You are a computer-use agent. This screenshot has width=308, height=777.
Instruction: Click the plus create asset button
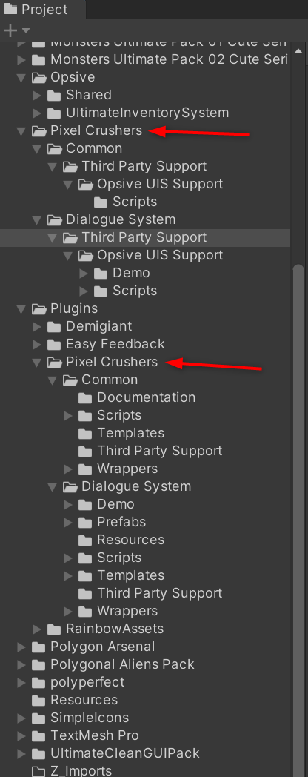10,30
